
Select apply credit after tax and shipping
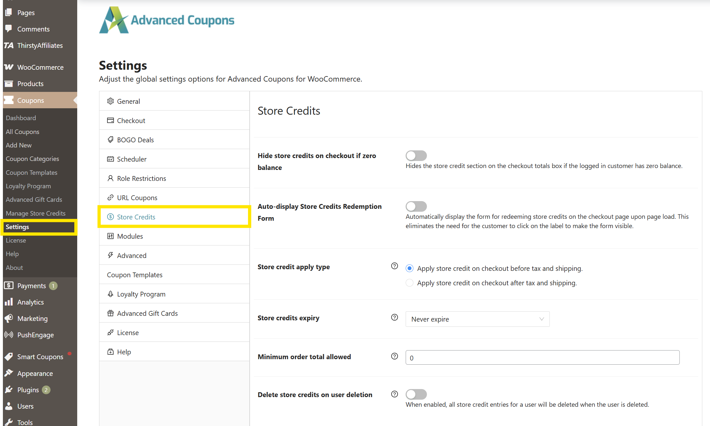click(409, 283)
